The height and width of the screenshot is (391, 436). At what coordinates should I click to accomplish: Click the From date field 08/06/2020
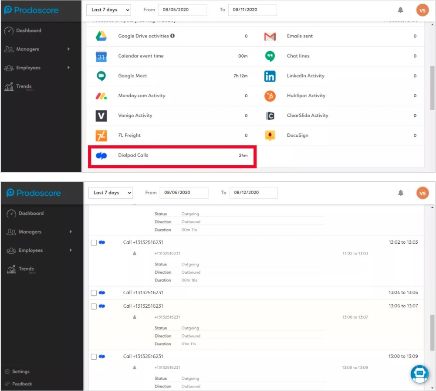(184, 193)
